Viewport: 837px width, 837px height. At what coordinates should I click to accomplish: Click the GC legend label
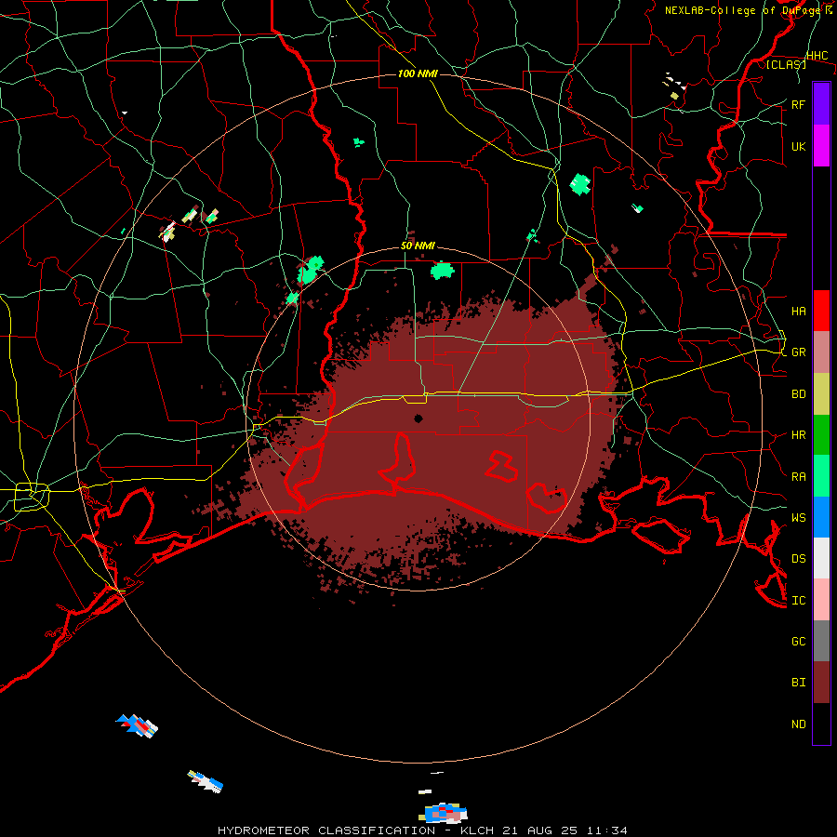pos(798,641)
